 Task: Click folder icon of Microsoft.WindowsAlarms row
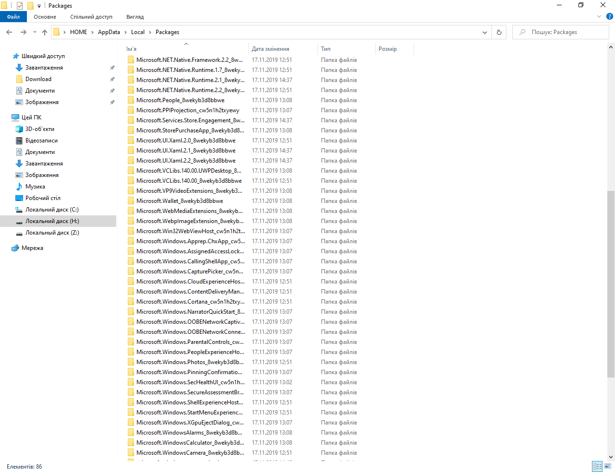131,433
